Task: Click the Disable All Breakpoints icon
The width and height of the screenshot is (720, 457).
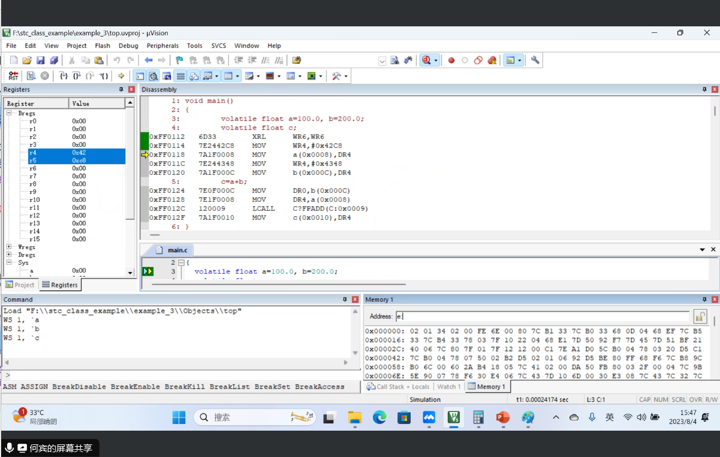Action: tap(478, 60)
